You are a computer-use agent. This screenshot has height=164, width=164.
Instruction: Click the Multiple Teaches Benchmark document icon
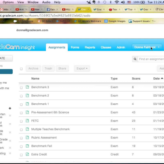click(x=27, y=129)
